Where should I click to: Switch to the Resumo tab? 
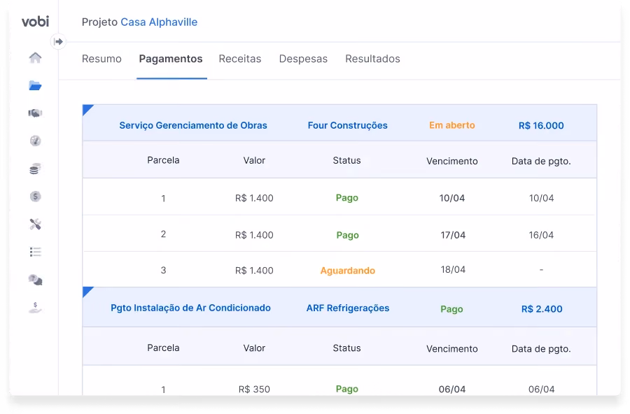point(101,59)
